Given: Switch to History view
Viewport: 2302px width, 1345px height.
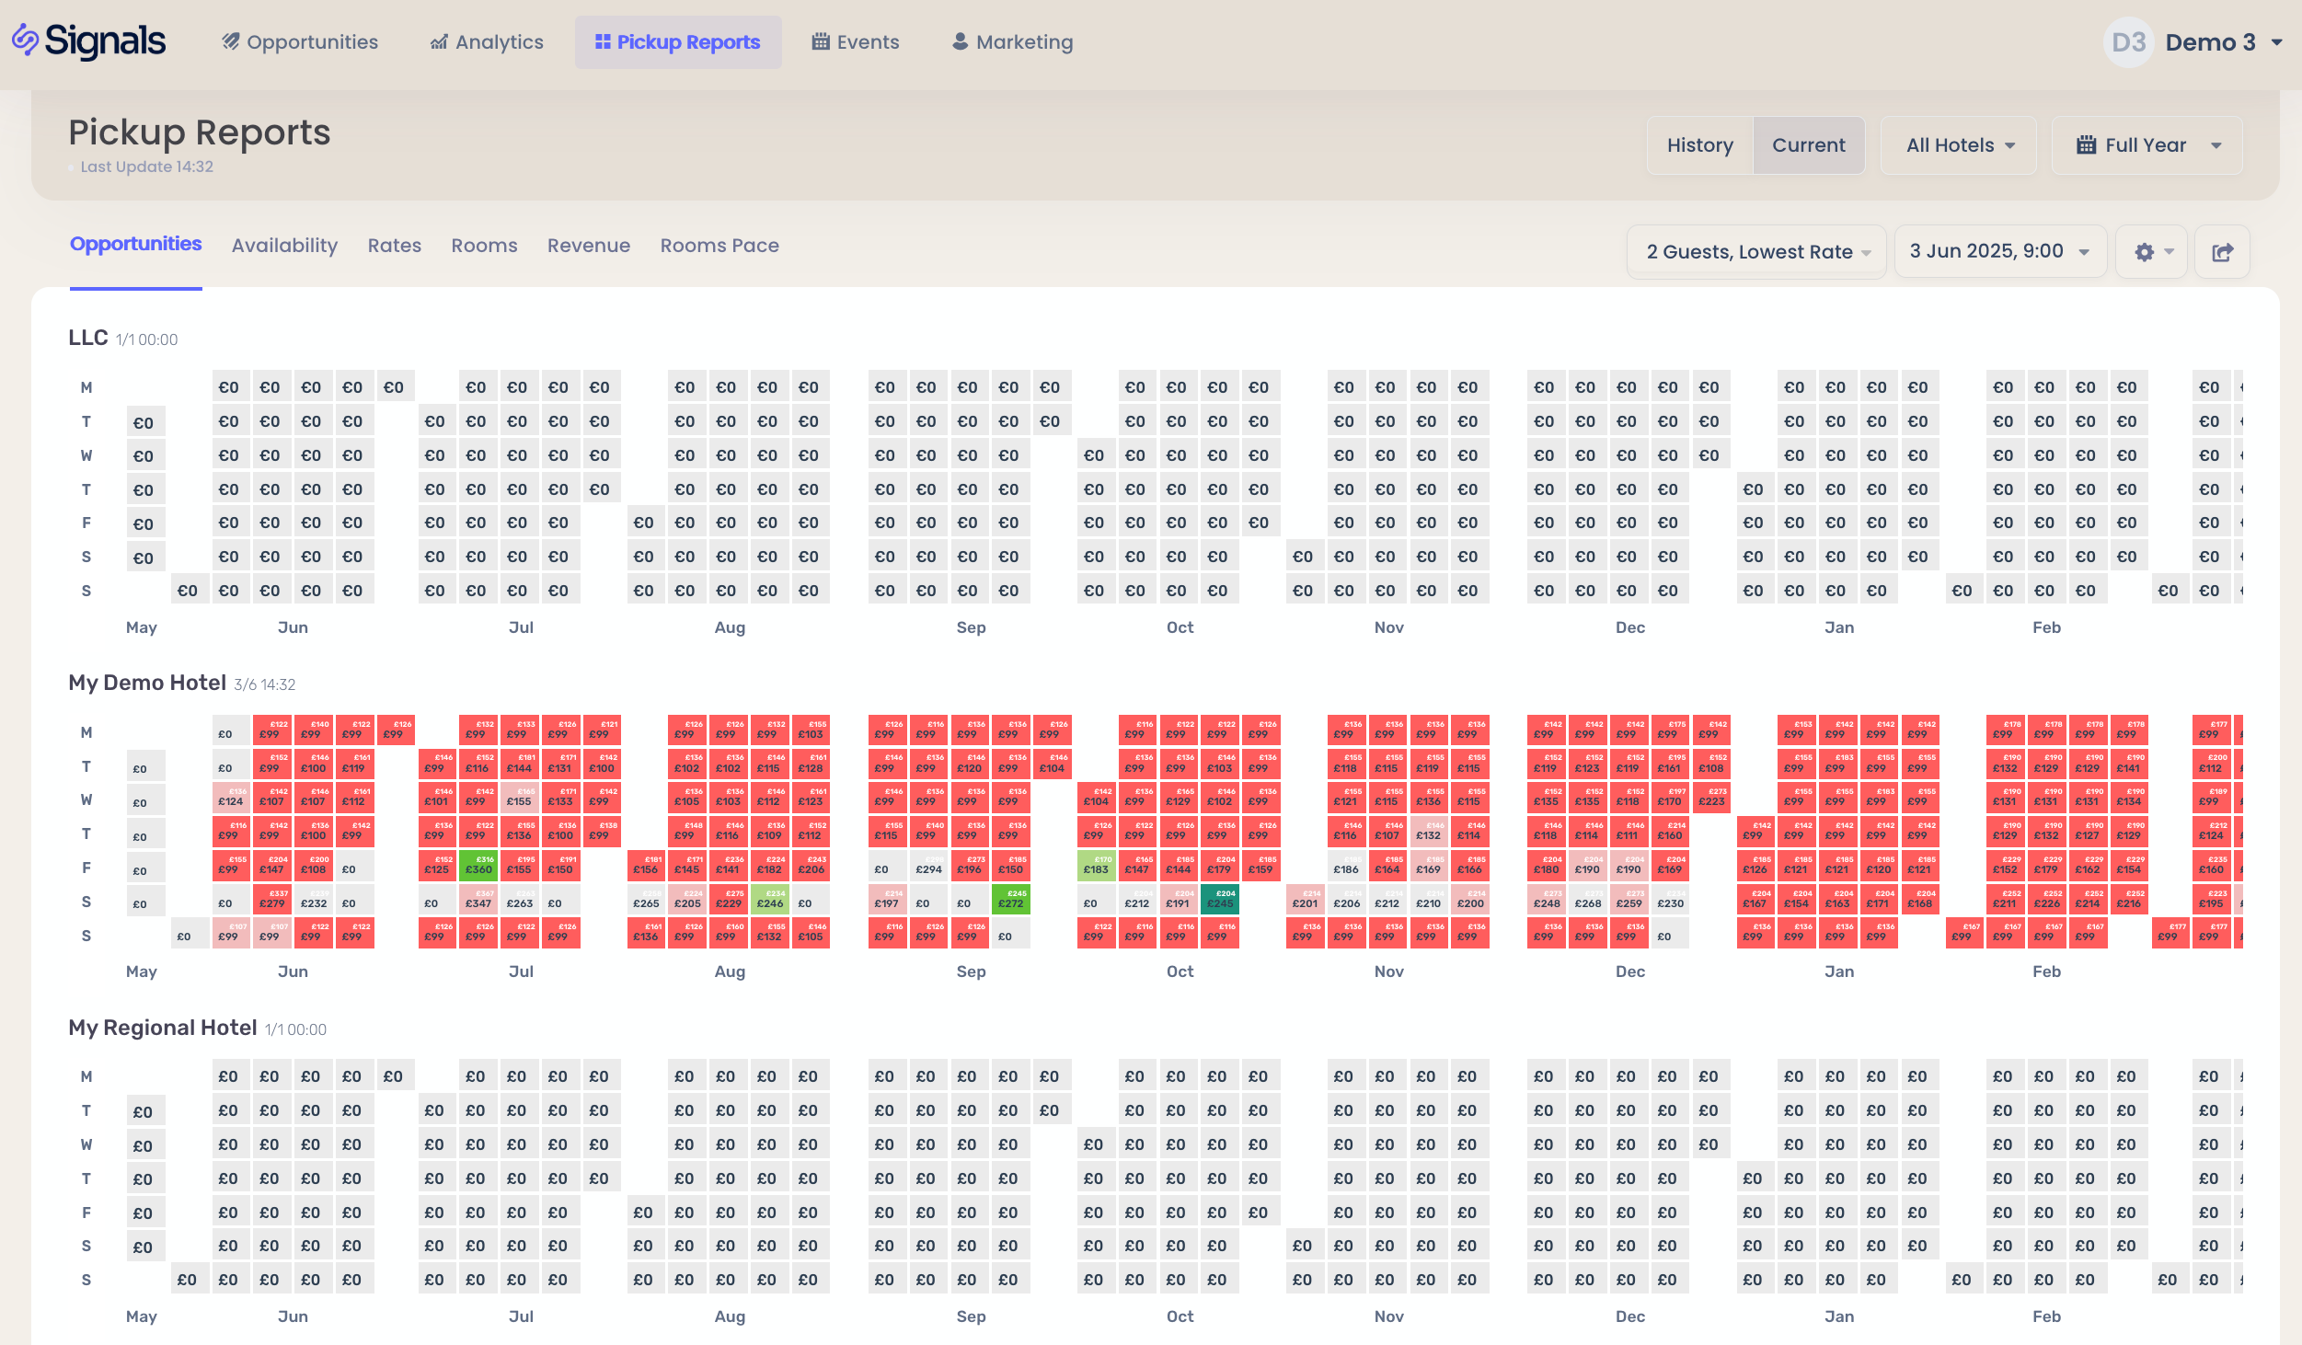Looking at the screenshot, I should click(x=1699, y=145).
